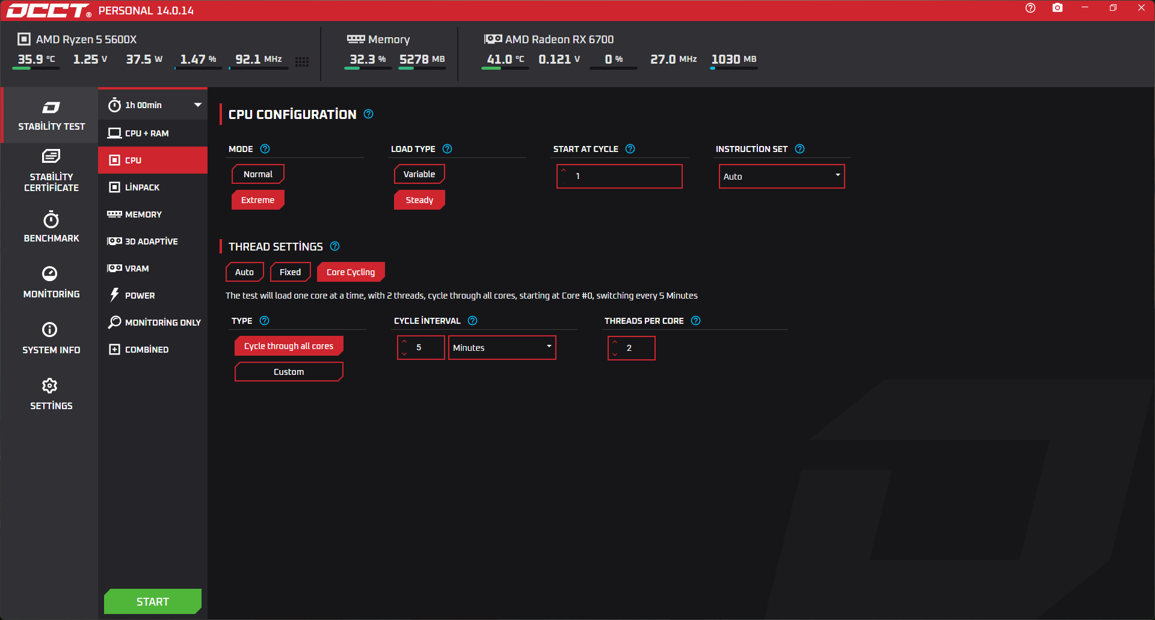Click the Radeon RX 6700 GPU icon
This screenshot has width=1155, height=620.
493,39
